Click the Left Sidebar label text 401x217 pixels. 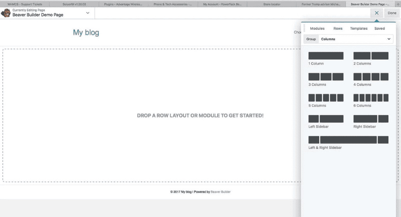tap(318, 127)
